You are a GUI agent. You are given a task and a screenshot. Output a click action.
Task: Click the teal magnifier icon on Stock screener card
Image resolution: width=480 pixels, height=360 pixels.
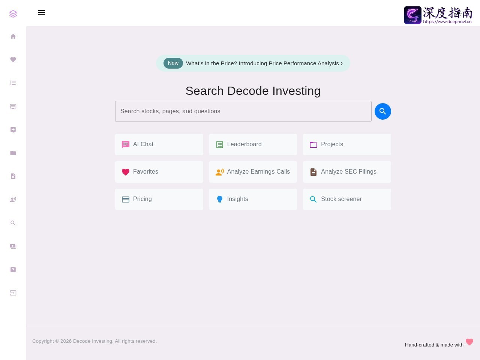tap(313, 199)
